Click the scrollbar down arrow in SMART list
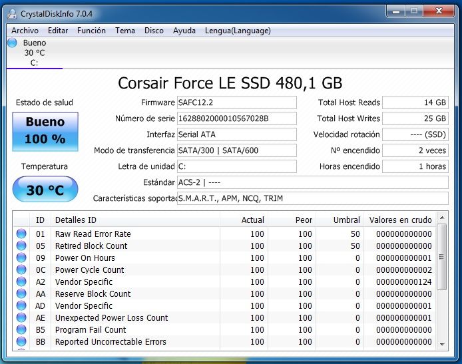This screenshot has width=462, height=364. click(x=442, y=343)
